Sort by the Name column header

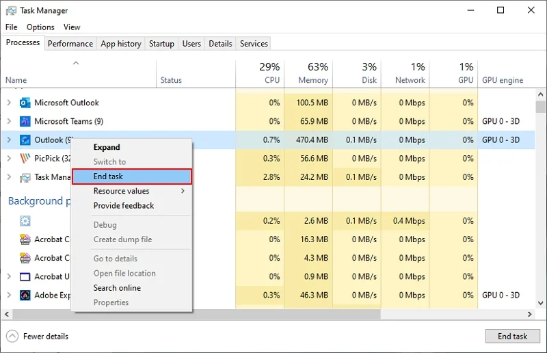click(79, 74)
